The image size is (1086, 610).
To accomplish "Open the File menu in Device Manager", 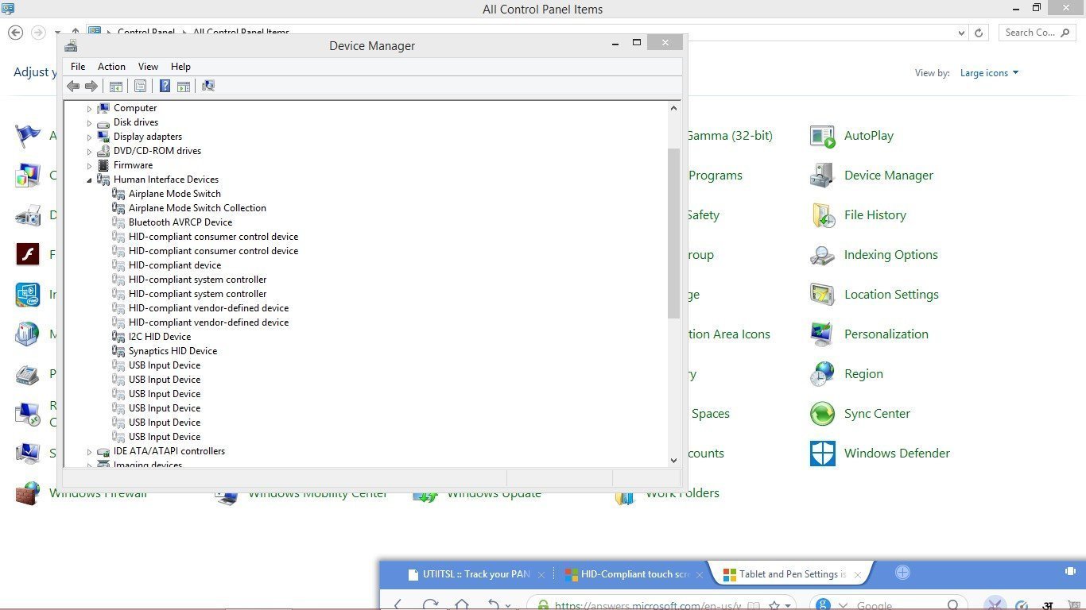I will coord(78,67).
